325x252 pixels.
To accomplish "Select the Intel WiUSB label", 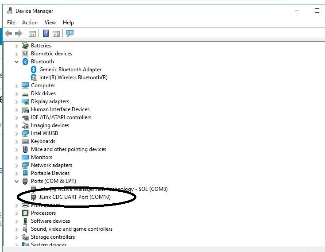I will click(x=44, y=133).
